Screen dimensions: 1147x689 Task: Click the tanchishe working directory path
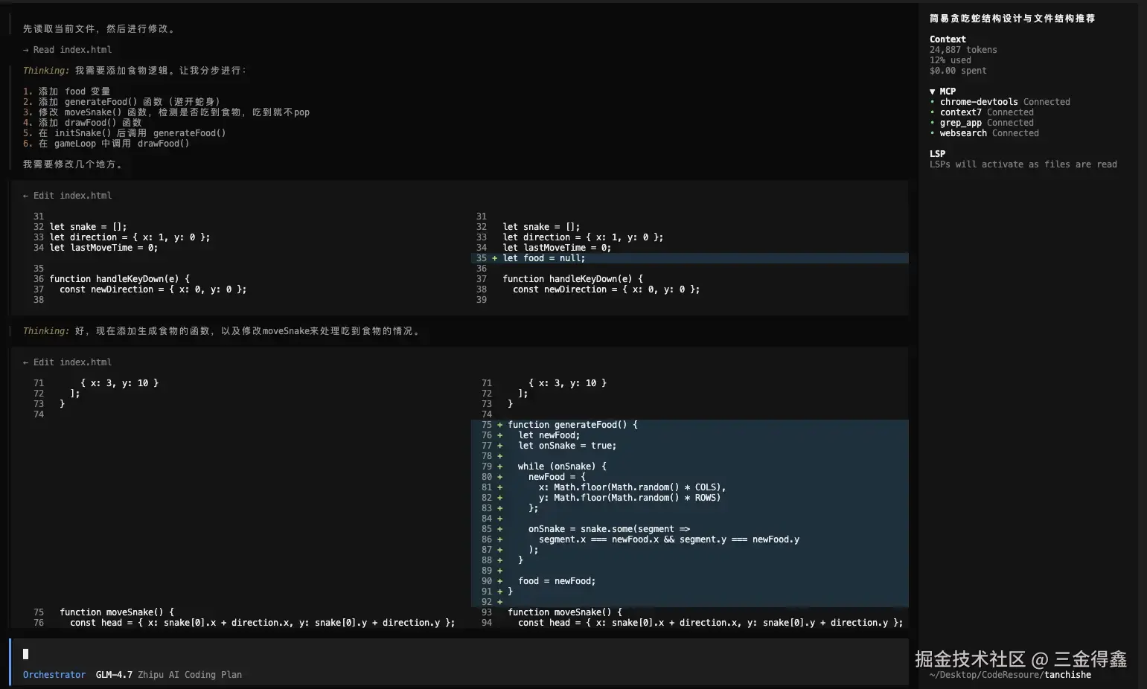click(1067, 675)
